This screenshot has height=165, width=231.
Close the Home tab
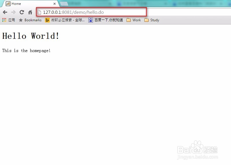[x=55, y=4]
